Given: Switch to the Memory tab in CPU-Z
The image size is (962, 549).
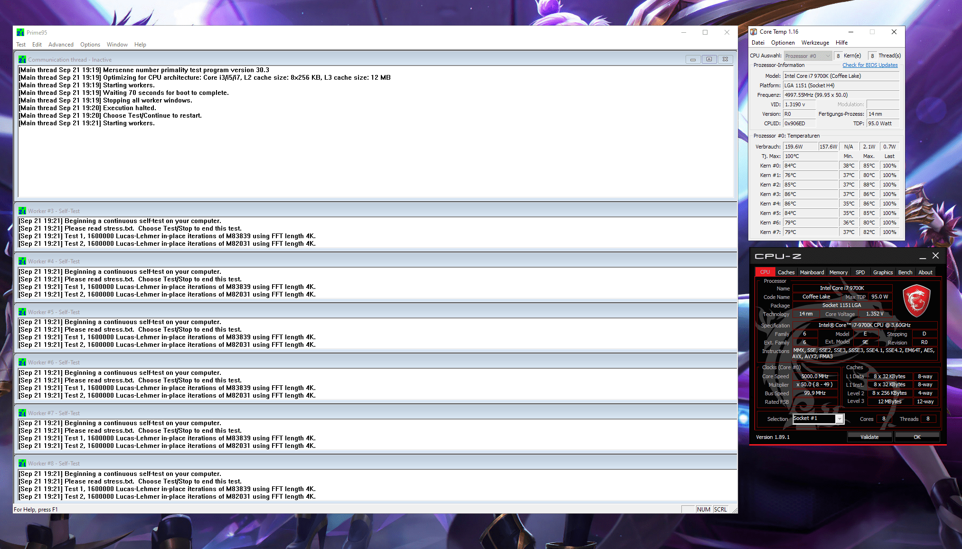Looking at the screenshot, I should pyautogui.click(x=838, y=272).
